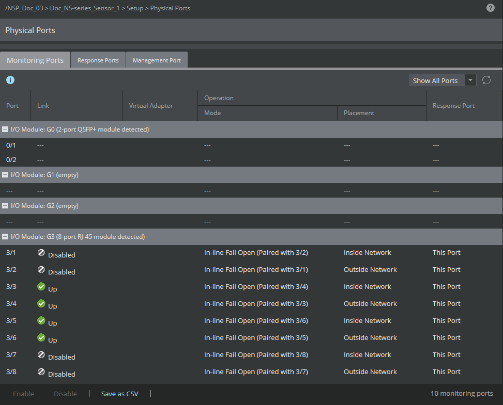This screenshot has width=503, height=405.
Task: Click the disabled status icon for port 3/8
Action: (x=41, y=371)
